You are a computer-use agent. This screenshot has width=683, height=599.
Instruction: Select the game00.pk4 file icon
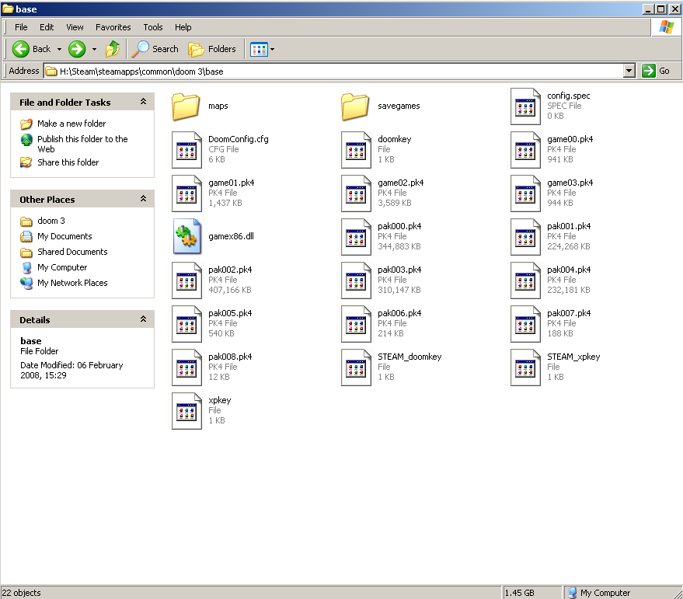pos(525,150)
